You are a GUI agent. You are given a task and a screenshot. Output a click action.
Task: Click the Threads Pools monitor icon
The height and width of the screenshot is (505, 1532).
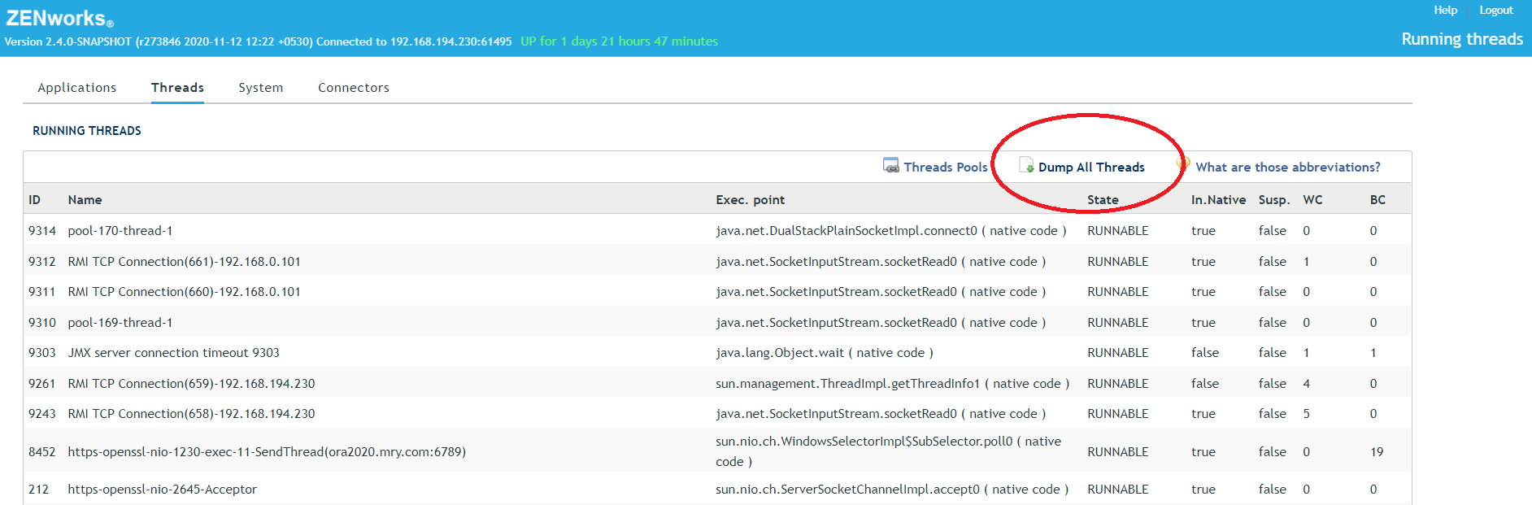(x=890, y=165)
